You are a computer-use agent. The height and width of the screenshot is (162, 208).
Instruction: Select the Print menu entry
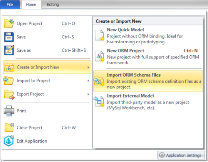pos(47,111)
